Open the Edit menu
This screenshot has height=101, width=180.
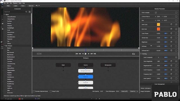click(x=8, y=3)
